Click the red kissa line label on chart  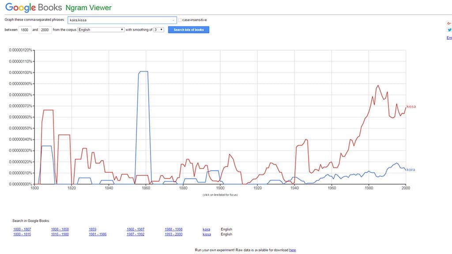411,106
